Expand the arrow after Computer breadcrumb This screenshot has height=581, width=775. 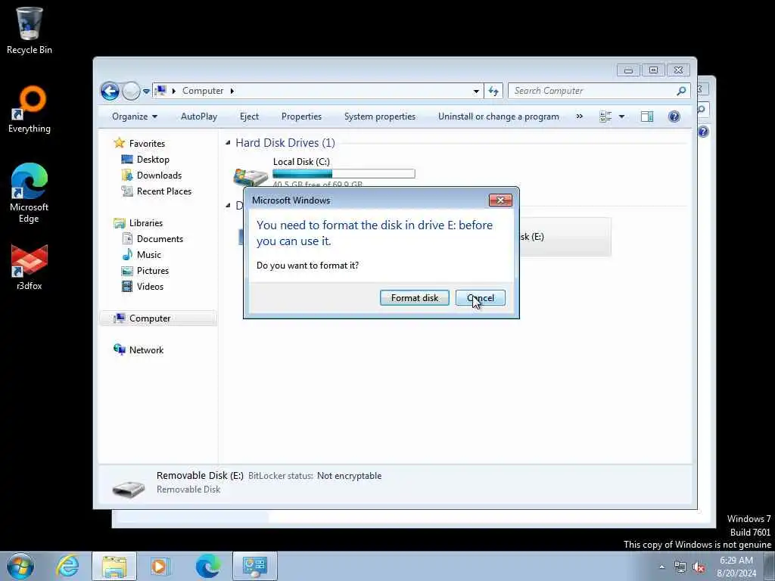coord(232,91)
